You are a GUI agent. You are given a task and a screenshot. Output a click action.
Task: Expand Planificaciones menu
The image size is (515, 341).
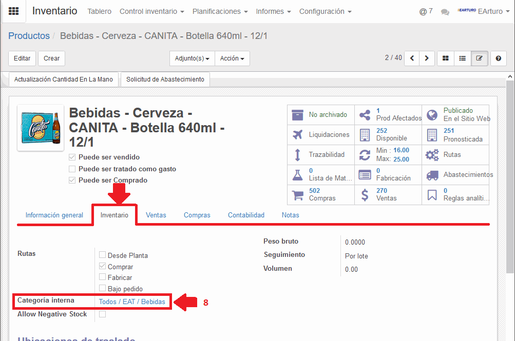(x=220, y=11)
